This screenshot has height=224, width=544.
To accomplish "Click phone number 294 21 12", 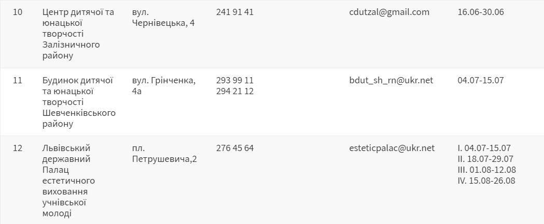I will [x=234, y=91].
